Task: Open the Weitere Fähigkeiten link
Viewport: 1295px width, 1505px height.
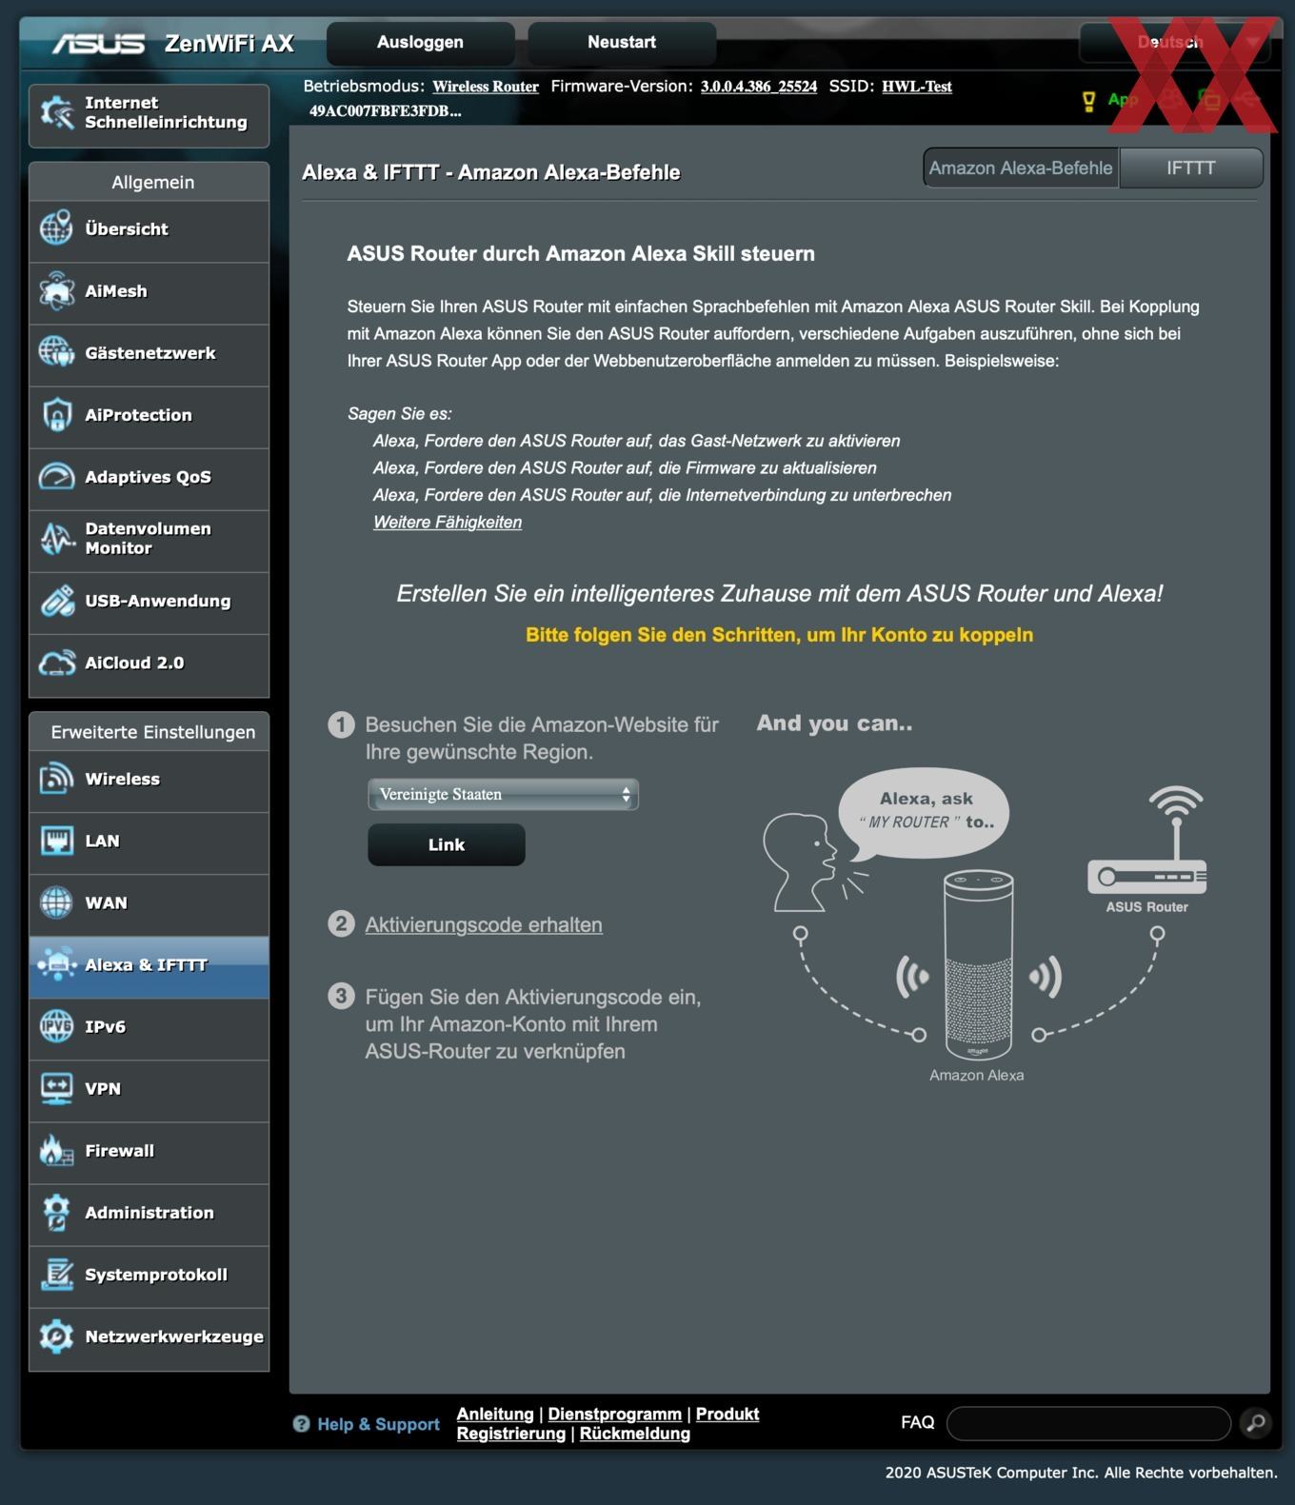Action: click(448, 522)
